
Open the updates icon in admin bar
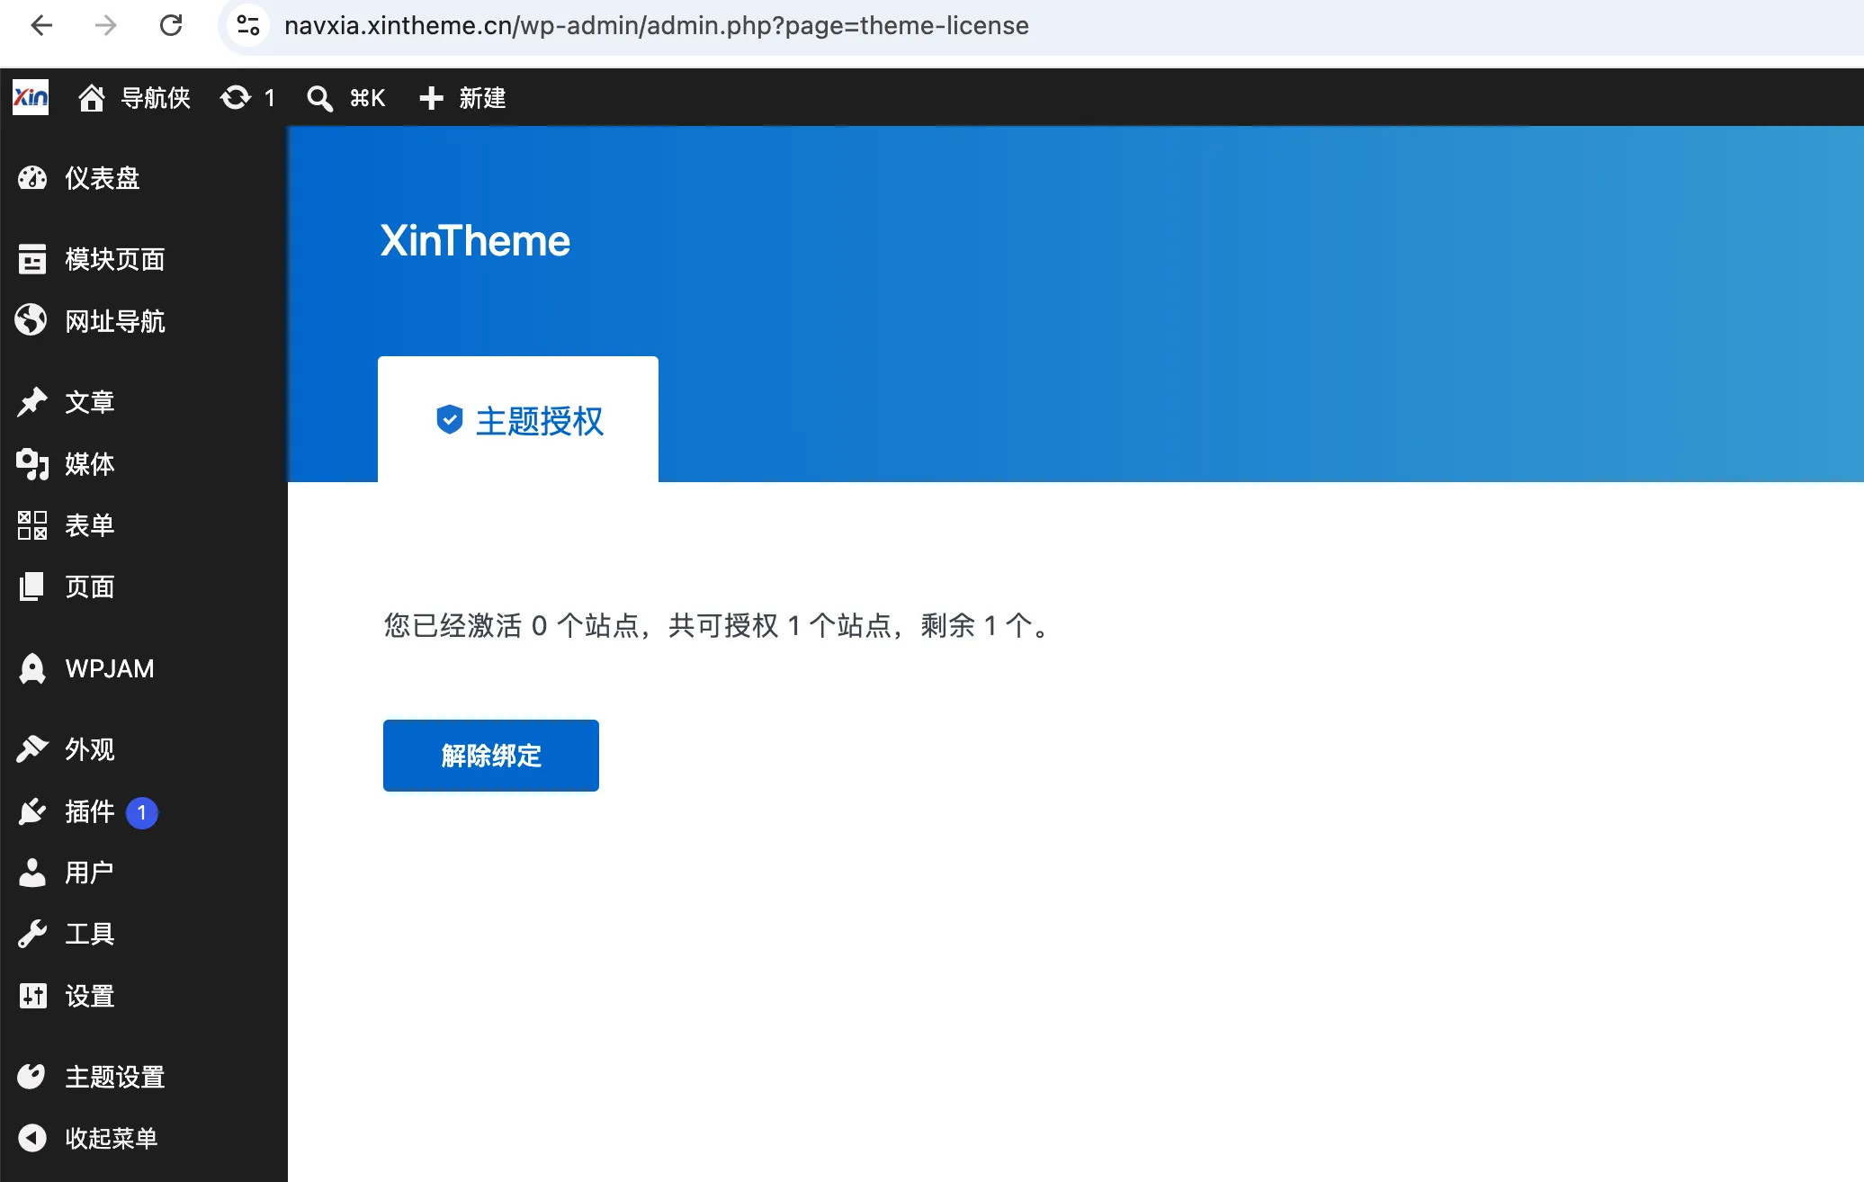236,97
